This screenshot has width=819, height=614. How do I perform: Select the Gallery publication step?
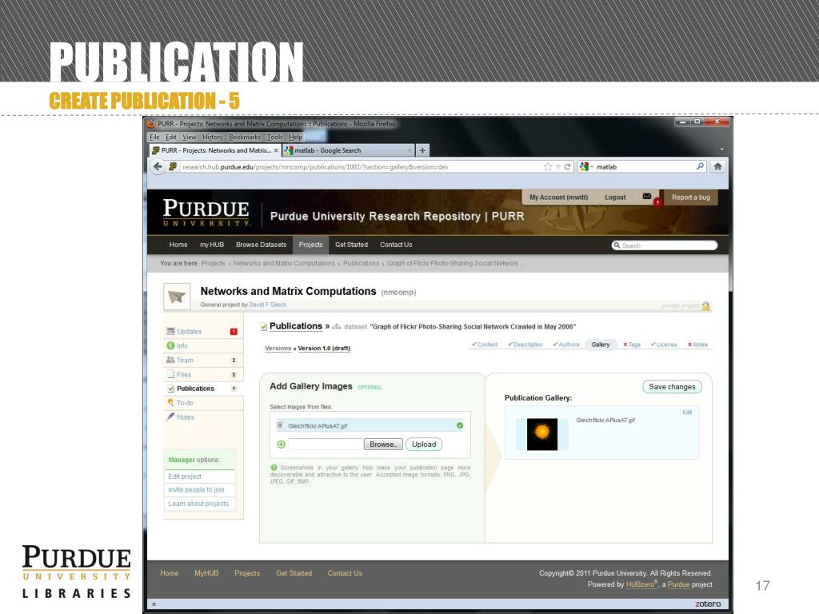click(x=601, y=345)
